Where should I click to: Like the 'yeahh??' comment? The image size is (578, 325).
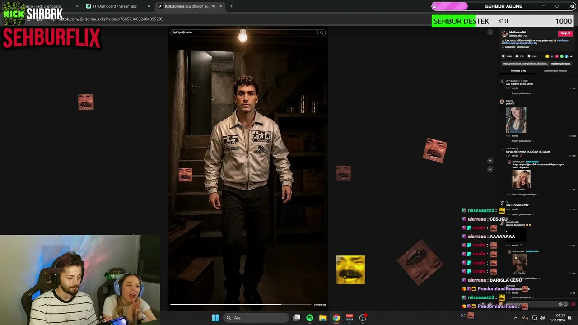coord(571,136)
